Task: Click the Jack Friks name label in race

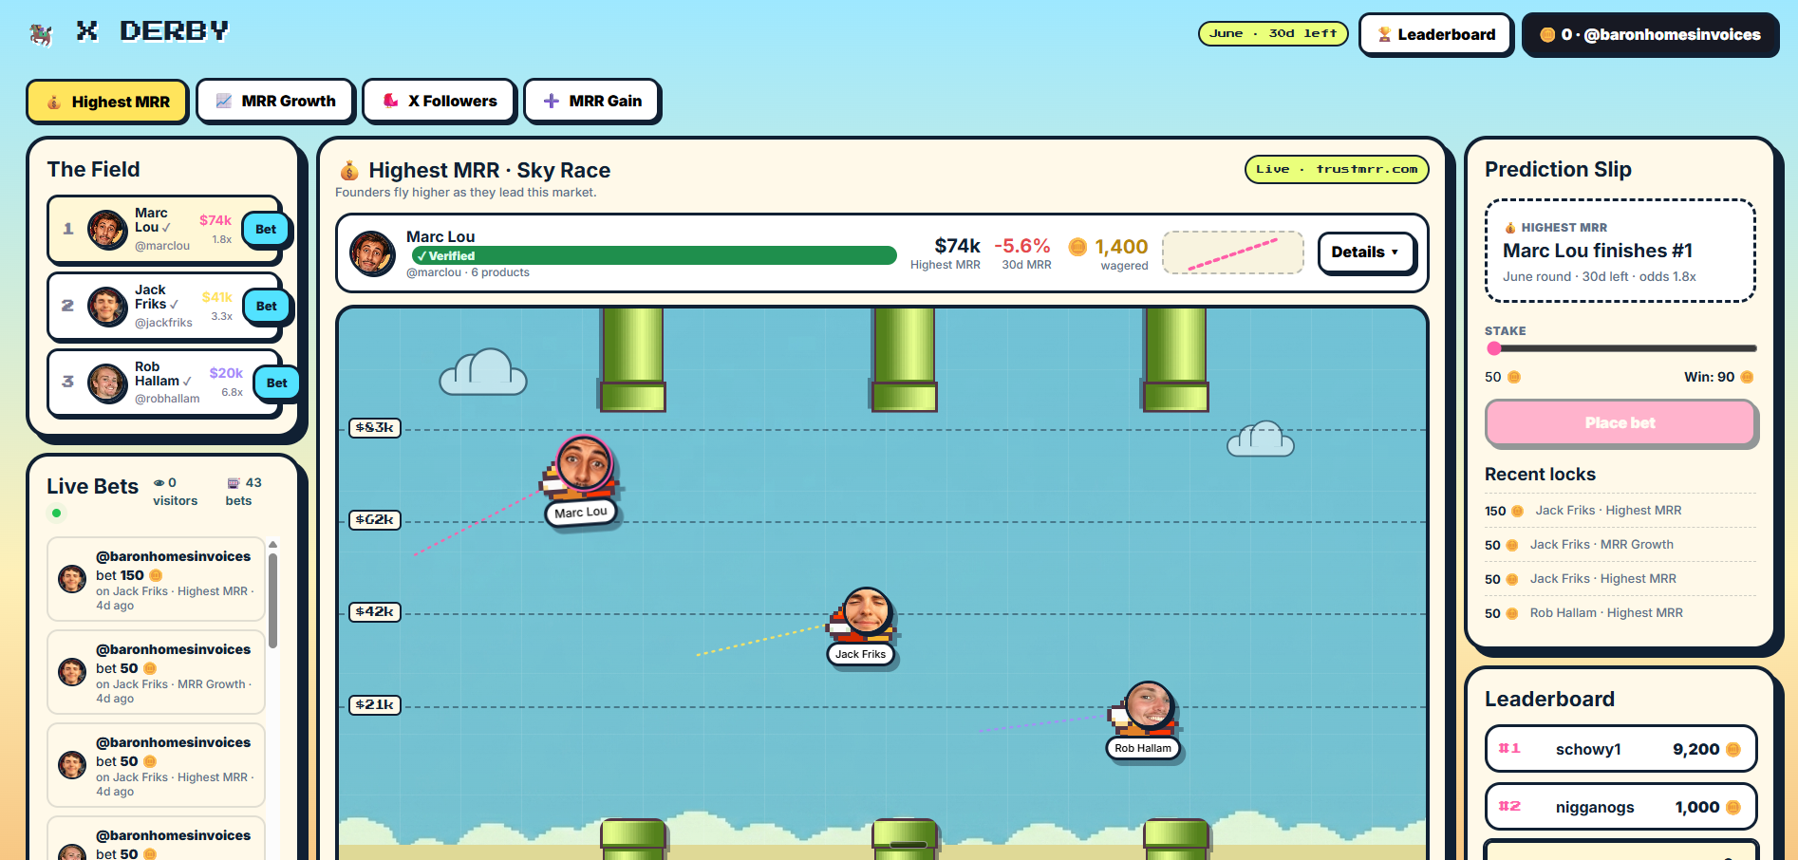Action: (x=861, y=654)
